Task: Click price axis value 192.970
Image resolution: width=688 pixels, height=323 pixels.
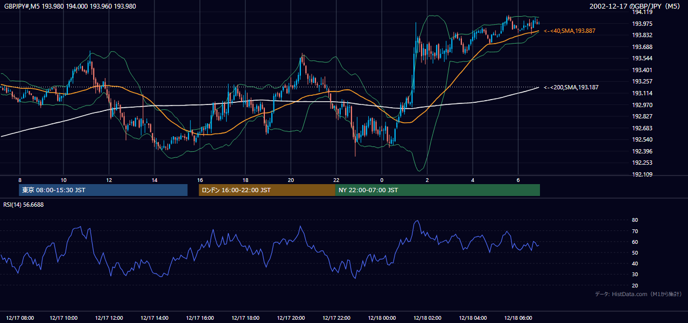Action: (642, 105)
